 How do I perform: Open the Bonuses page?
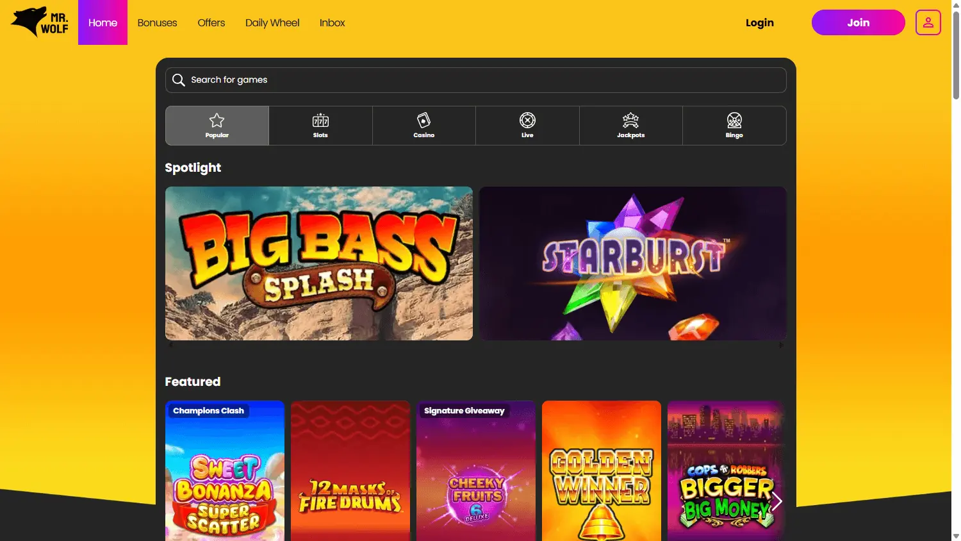point(157,22)
